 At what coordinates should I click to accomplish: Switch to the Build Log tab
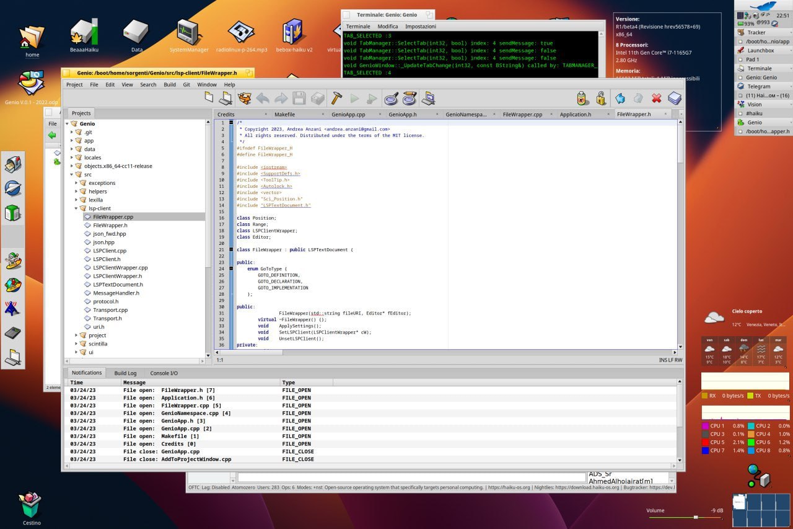coord(125,373)
